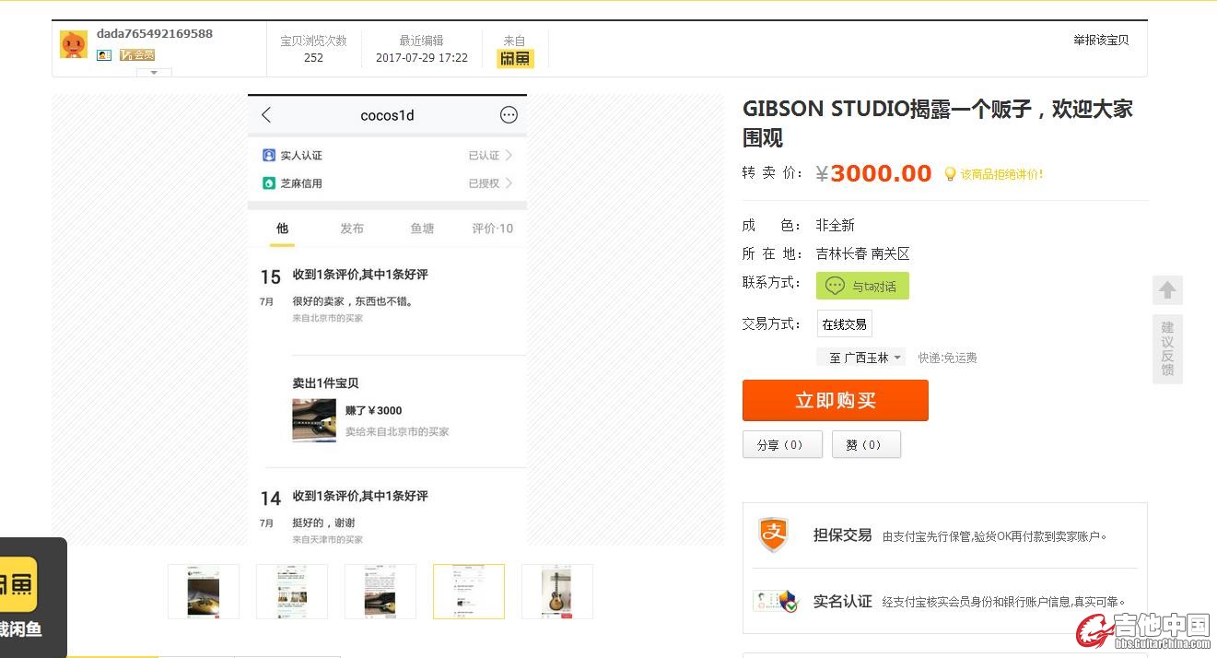Select the 评价·10 tab
The height and width of the screenshot is (658, 1217).
point(493,229)
